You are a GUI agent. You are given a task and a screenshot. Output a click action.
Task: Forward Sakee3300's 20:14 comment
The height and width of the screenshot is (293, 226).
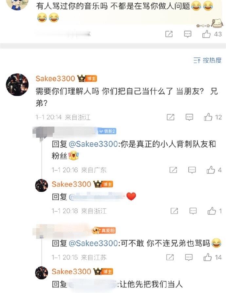(170, 117)
